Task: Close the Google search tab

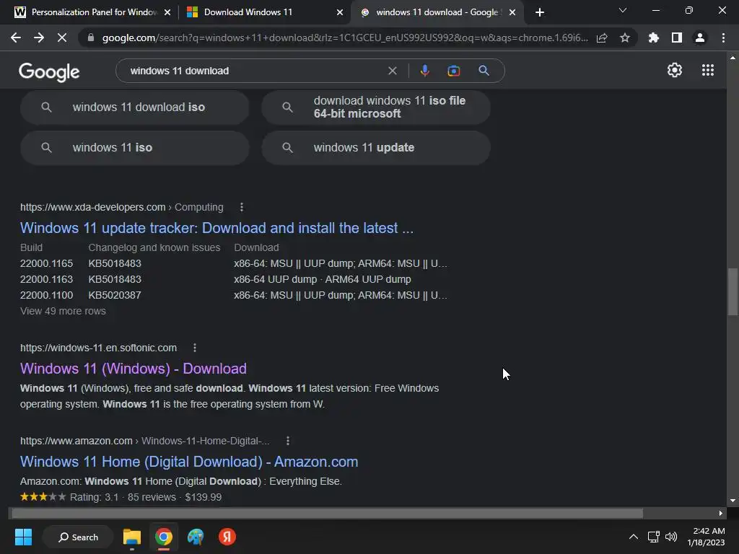Action: coord(512,12)
